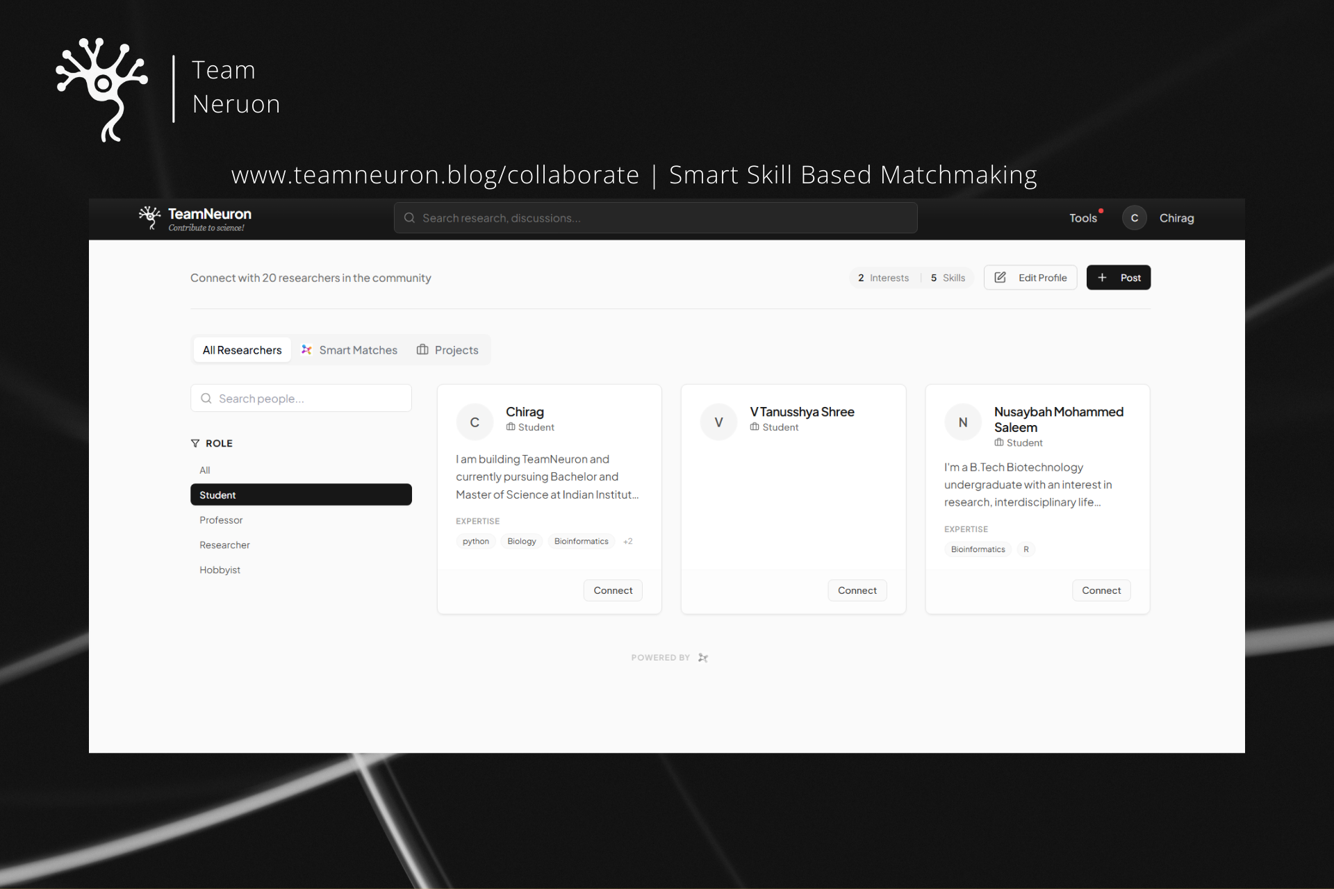Switch to the Smart Matches tab

[349, 350]
